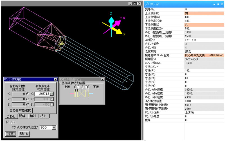Viewport: 225px width, 141px height.
Task: Toggle the 斜め checkbox
Action: pyautogui.click(x=8, y=121)
